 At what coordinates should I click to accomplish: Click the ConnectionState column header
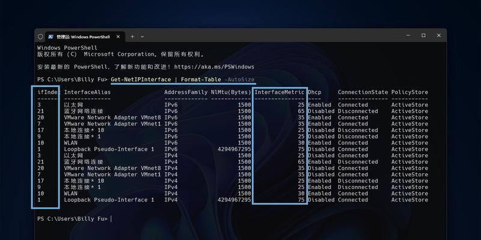(x=363, y=92)
